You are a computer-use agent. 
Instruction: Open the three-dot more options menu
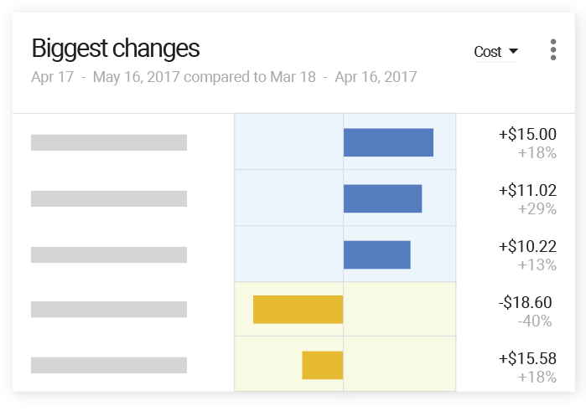point(553,50)
